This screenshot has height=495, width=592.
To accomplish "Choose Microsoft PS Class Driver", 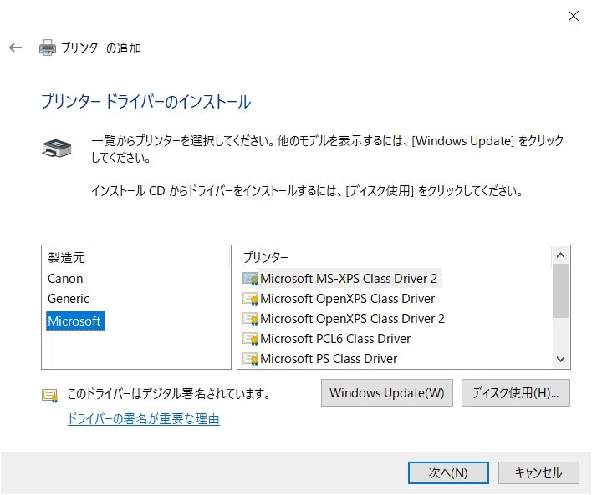I will point(329,359).
